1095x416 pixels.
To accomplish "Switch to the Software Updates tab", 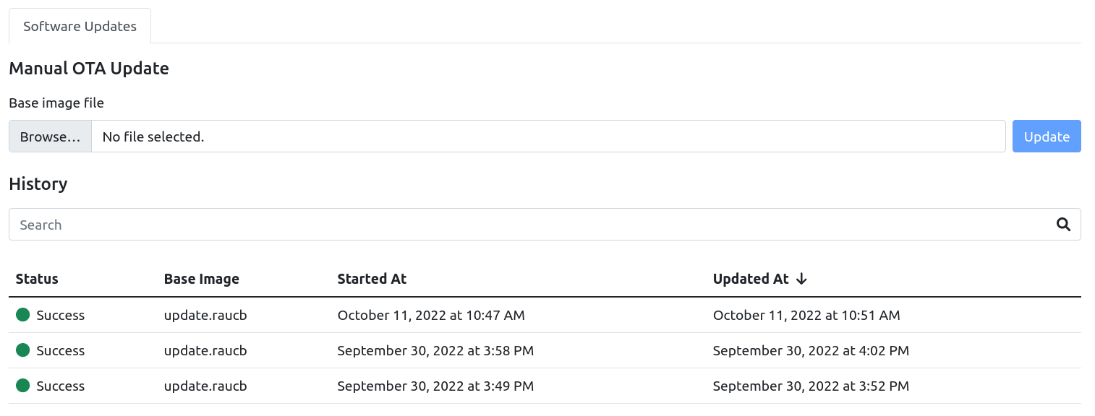I will point(80,26).
